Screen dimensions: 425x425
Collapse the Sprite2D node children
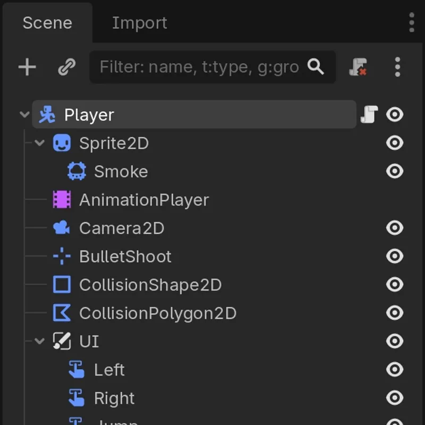39,143
